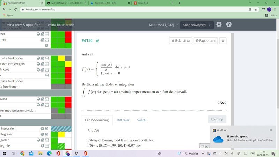Click the calculator icon beside #4150

97,40
